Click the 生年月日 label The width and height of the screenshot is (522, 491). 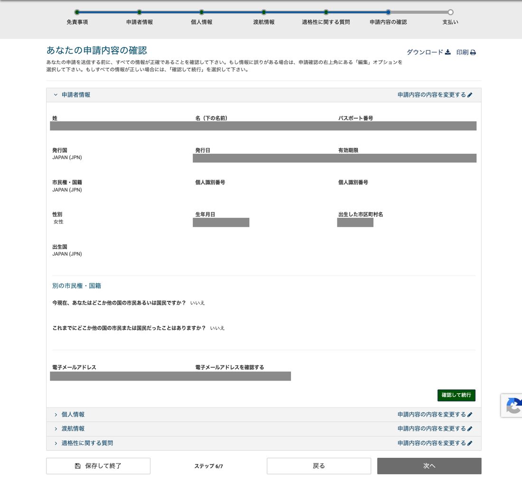205,214
